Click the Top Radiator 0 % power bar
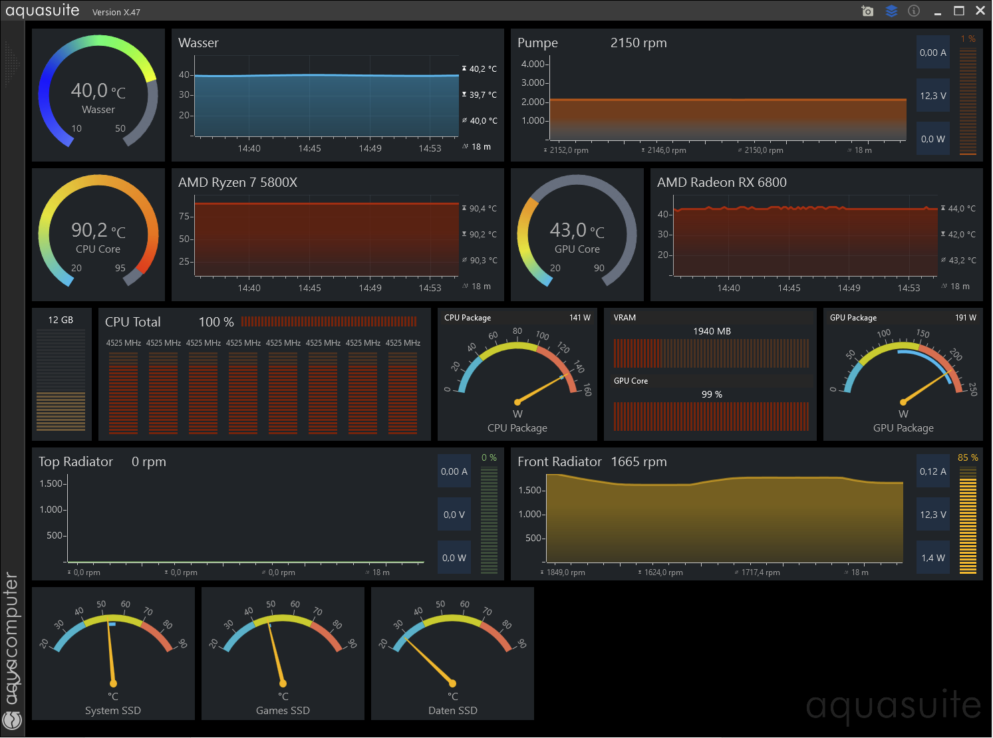 (x=489, y=521)
